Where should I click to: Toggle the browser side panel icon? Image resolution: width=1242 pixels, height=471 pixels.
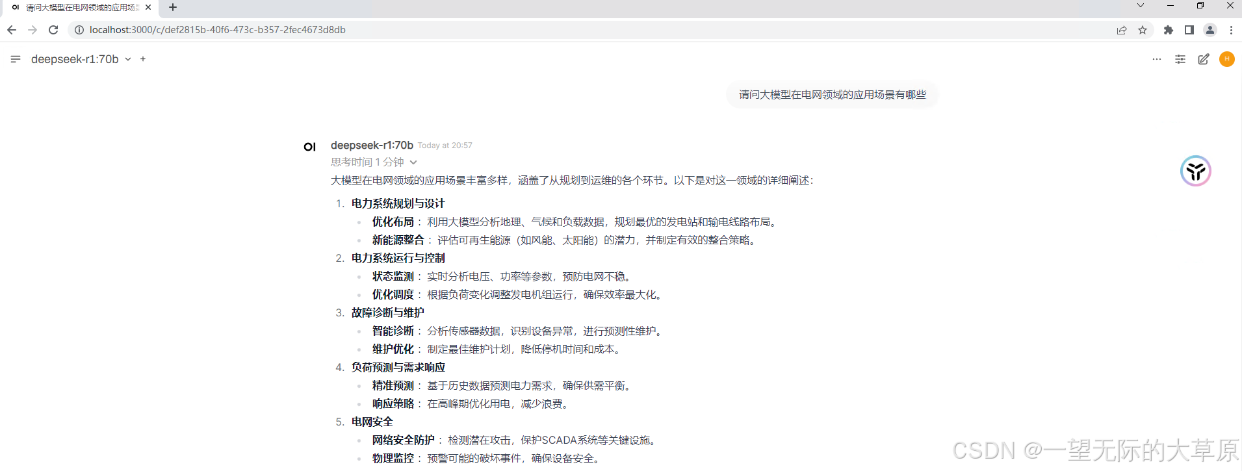pyautogui.click(x=1189, y=30)
